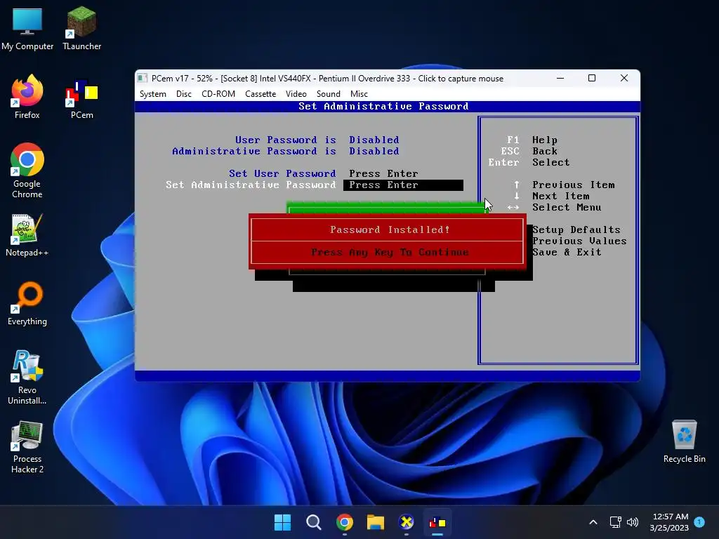Select the TLauncher desktop shortcut
This screenshot has height=539, width=719.
click(x=81, y=28)
